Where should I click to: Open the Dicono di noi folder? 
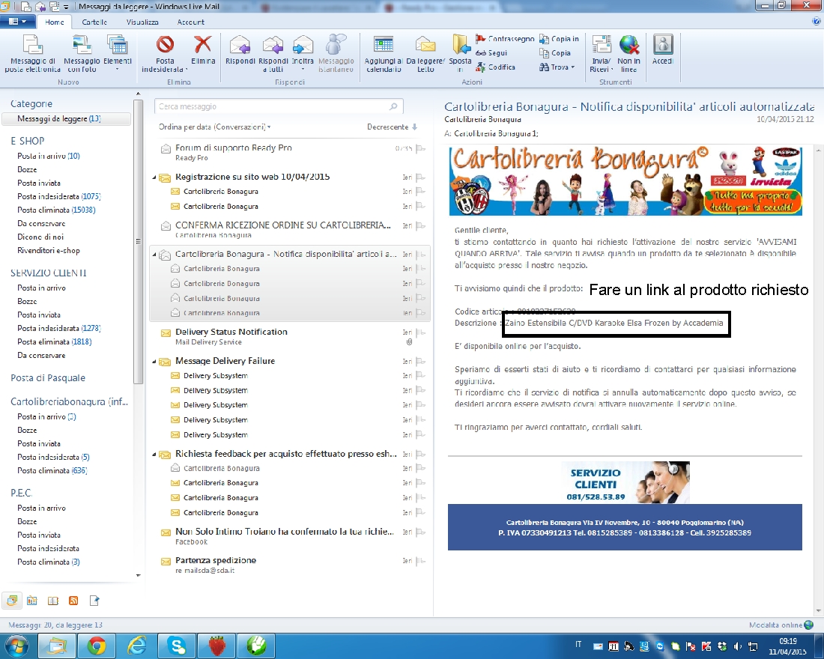tap(40, 237)
